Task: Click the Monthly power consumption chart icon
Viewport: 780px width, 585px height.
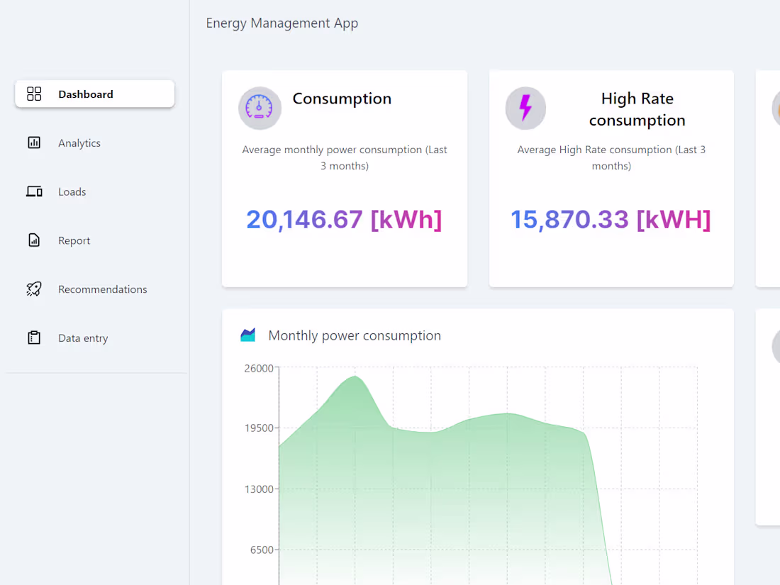Action: pyautogui.click(x=249, y=335)
